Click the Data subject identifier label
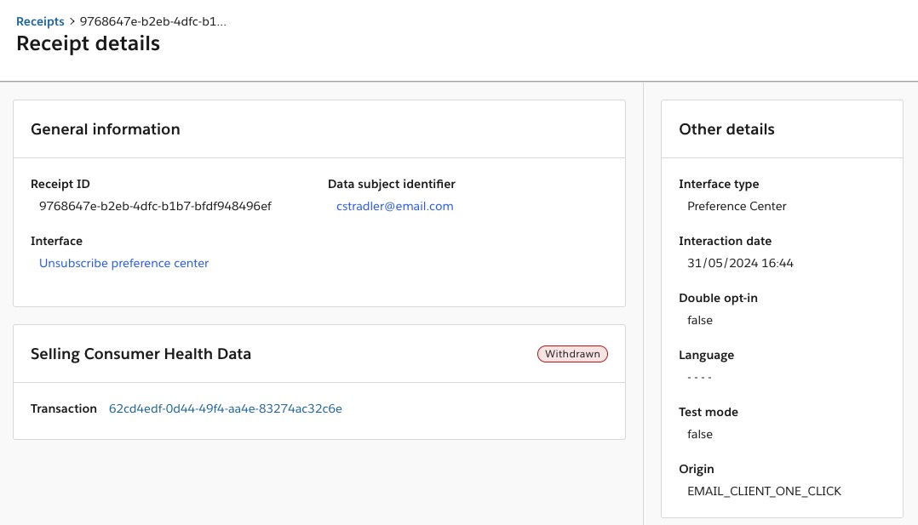Image resolution: width=918 pixels, height=525 pixels. pyautogui.click(x=391, y=184)
